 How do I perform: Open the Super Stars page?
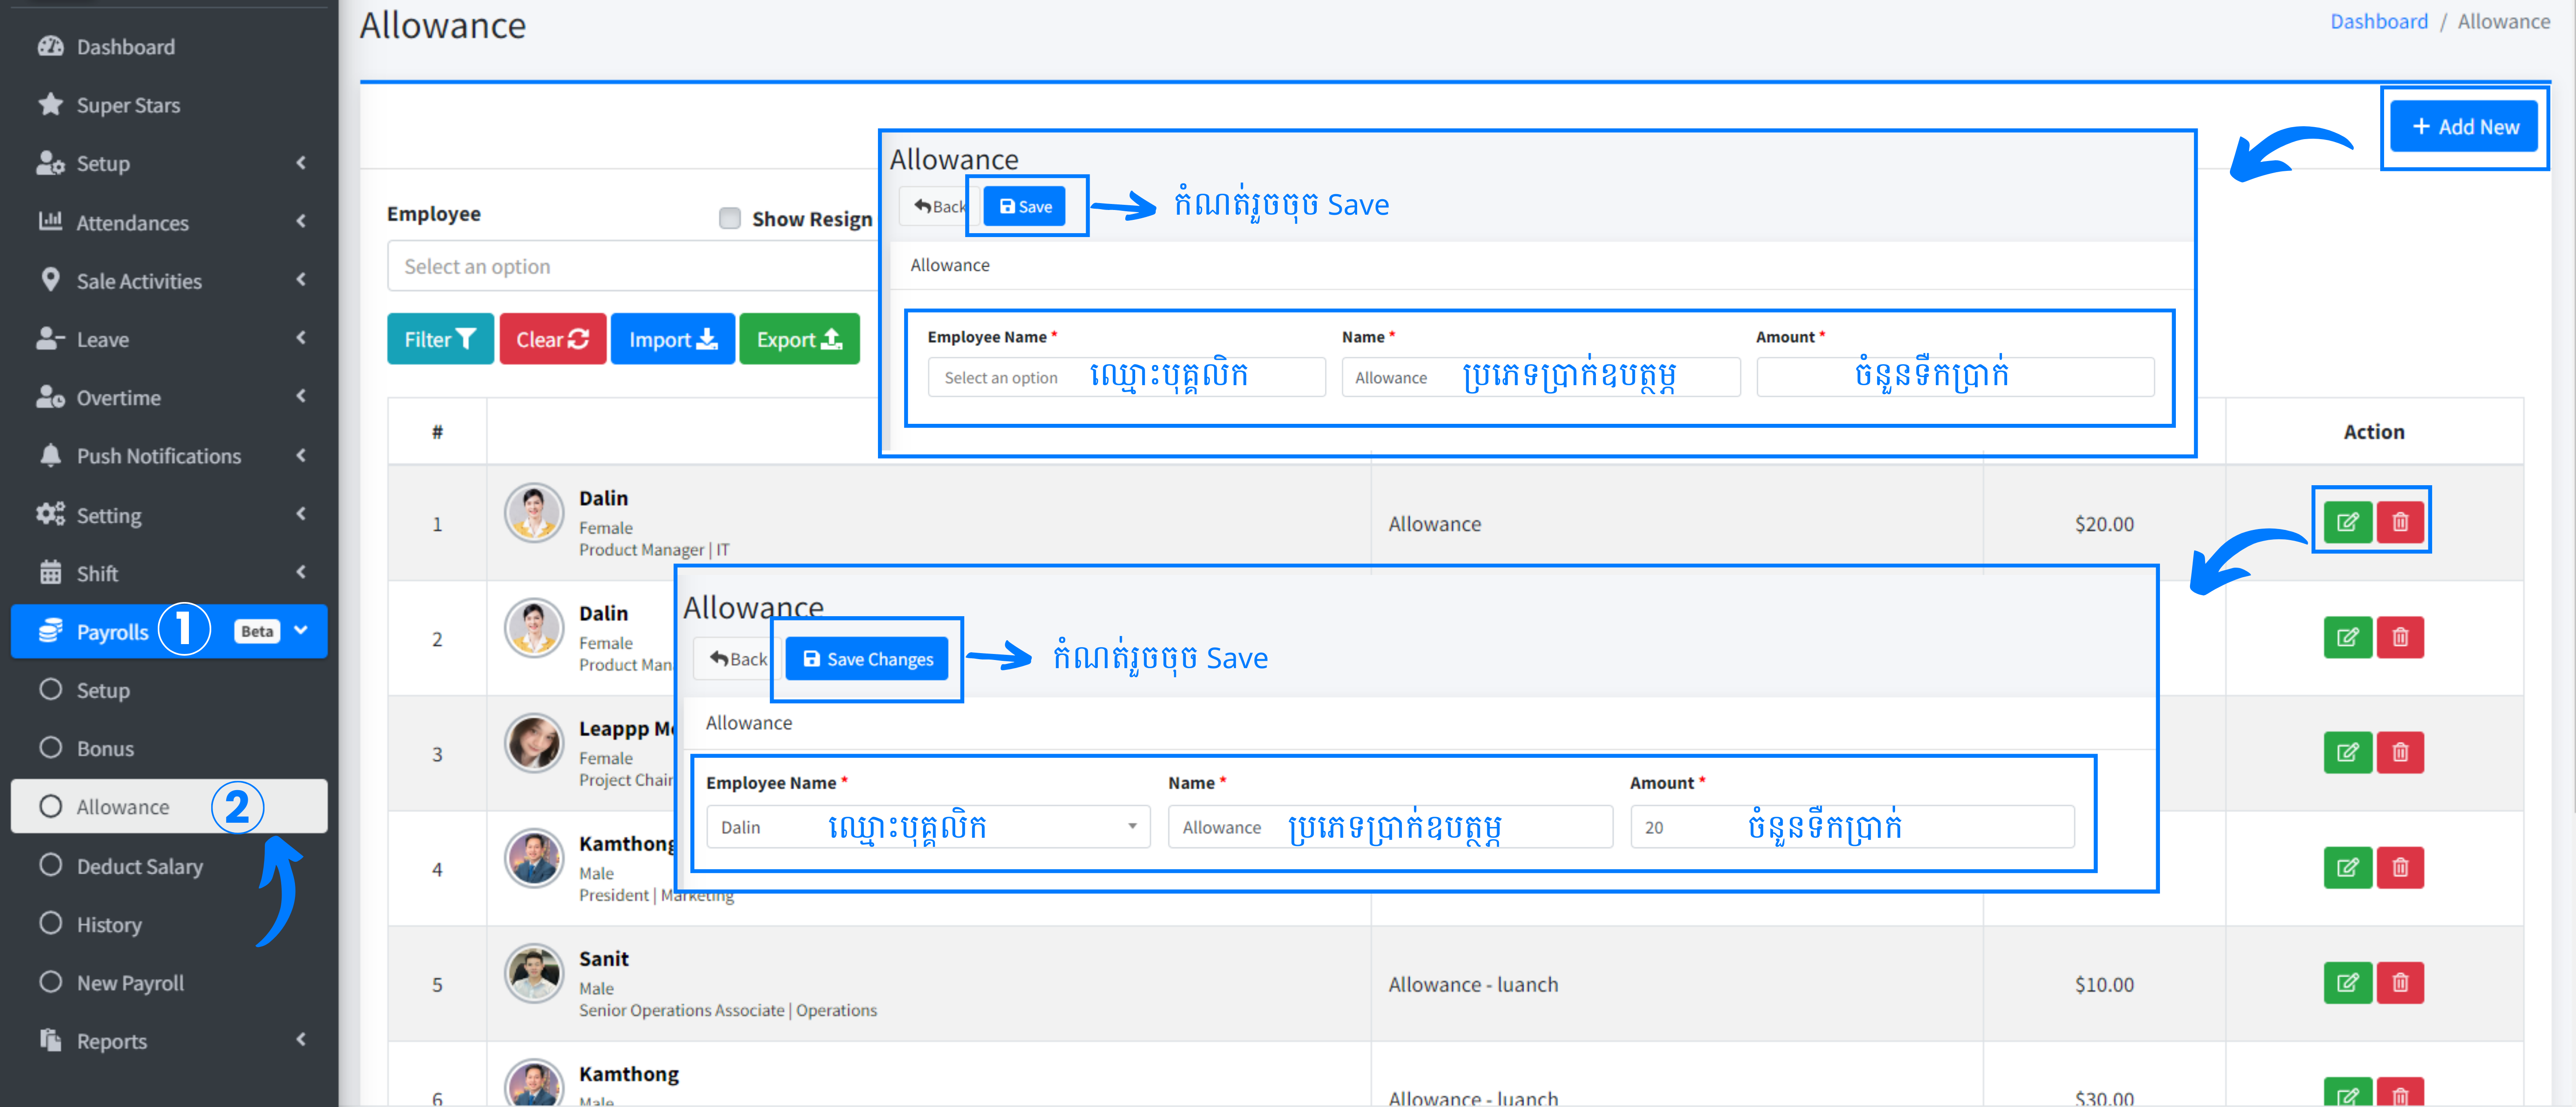[x=128, y=105]
